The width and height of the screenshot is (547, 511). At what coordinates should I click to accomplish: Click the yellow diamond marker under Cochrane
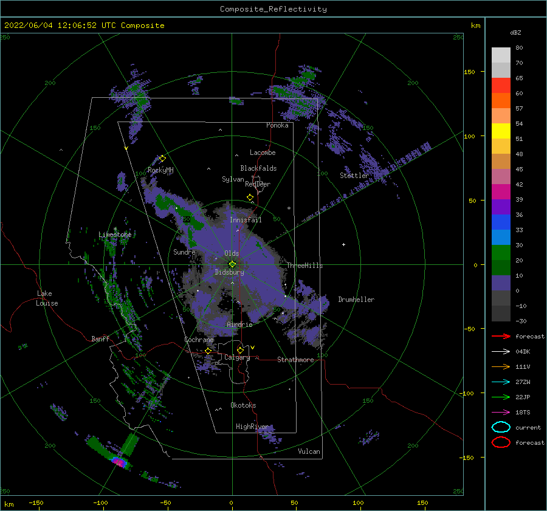pos(208,351)
